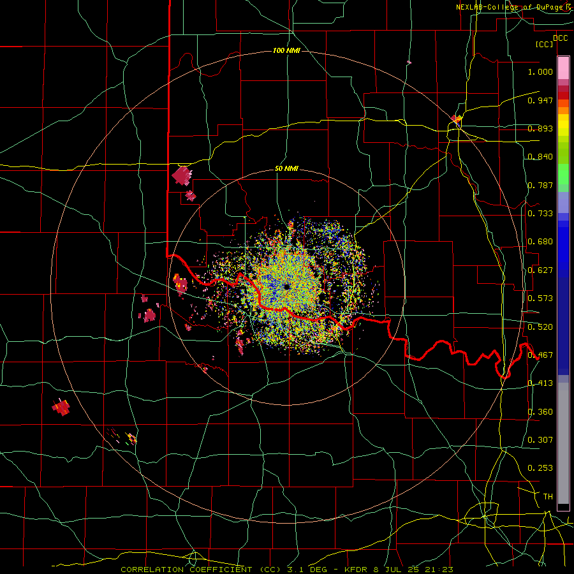574x574 pixels.
Task: Click the small multicolor echo at the northeast highway junction
Action: (x=457, y=119)
